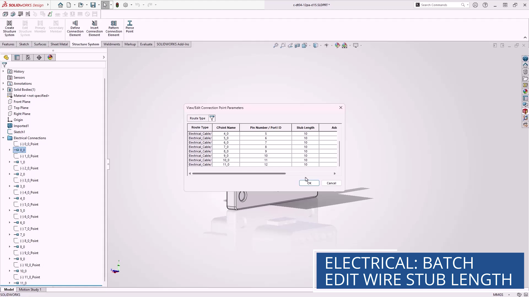Open the DisplayManager color ball tab
The width and height of the screenshot is (529, 297).
click(x=50, y=57)
